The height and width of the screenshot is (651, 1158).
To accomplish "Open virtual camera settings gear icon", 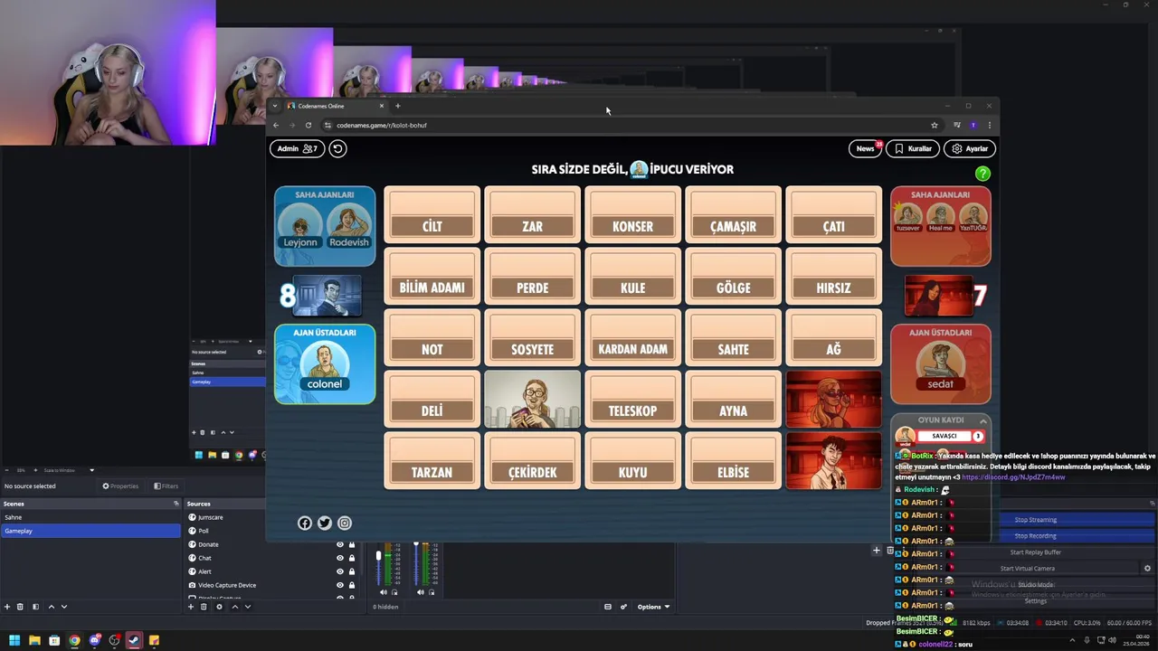I will [x=1147, y=569].
